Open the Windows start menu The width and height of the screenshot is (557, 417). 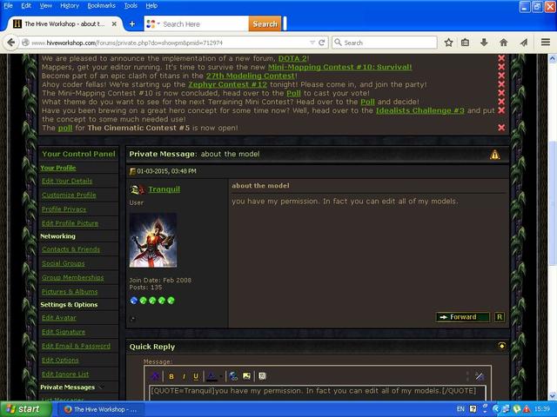(x=25, y=409)
